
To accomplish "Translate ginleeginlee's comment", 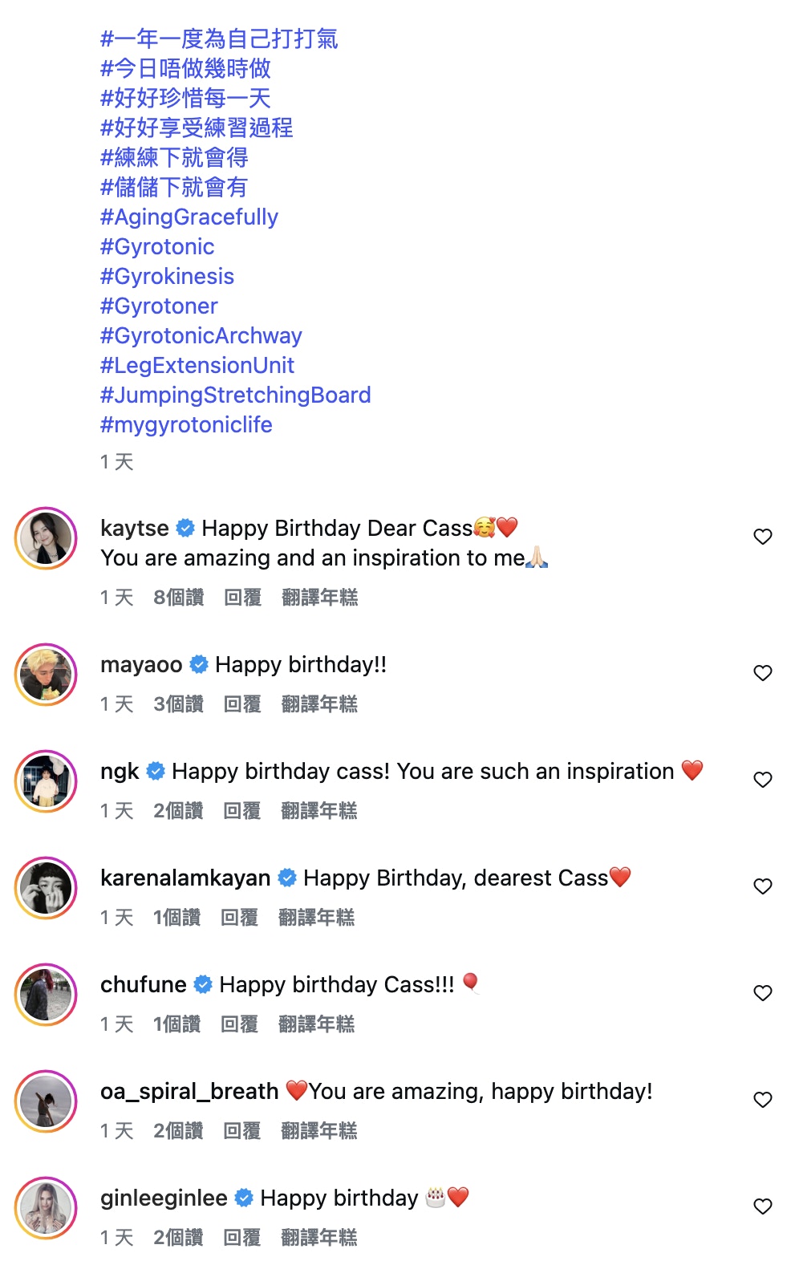I will tap(318, 1238).
